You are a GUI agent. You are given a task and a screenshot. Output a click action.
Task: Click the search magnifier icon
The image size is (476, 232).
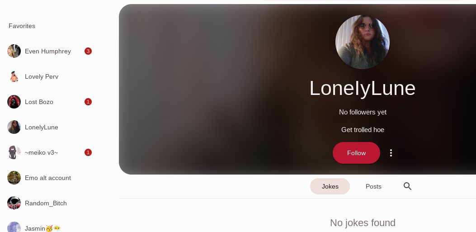pyautogui.click(x=407, y=186)
